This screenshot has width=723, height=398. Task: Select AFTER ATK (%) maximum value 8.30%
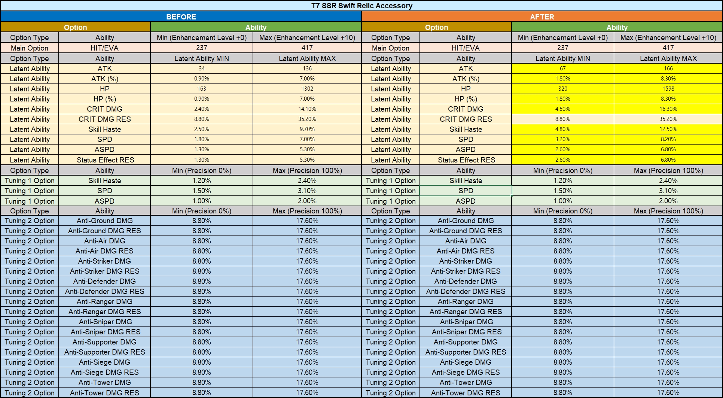click(x=668, y=79)
